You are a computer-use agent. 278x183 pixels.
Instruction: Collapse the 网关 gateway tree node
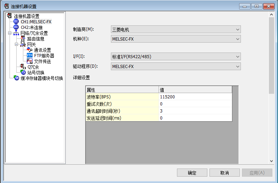click(x=16, y=44)
